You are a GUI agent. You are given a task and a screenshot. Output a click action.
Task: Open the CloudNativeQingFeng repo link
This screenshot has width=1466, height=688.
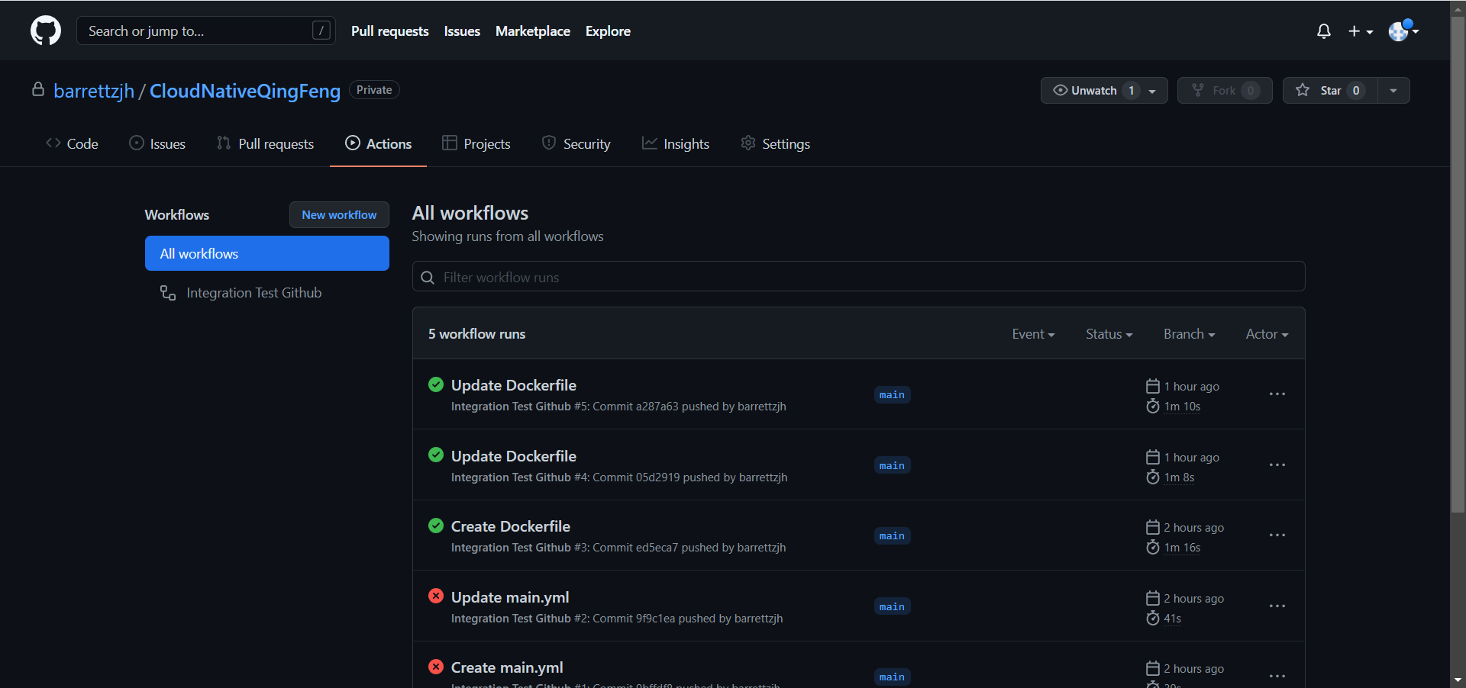[245, 91]
